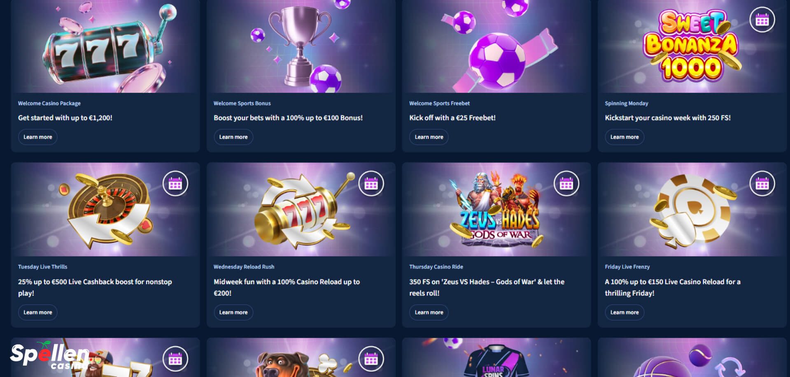
Task: Click the Spellen Casino logo
Action: [x=49, y=356]
